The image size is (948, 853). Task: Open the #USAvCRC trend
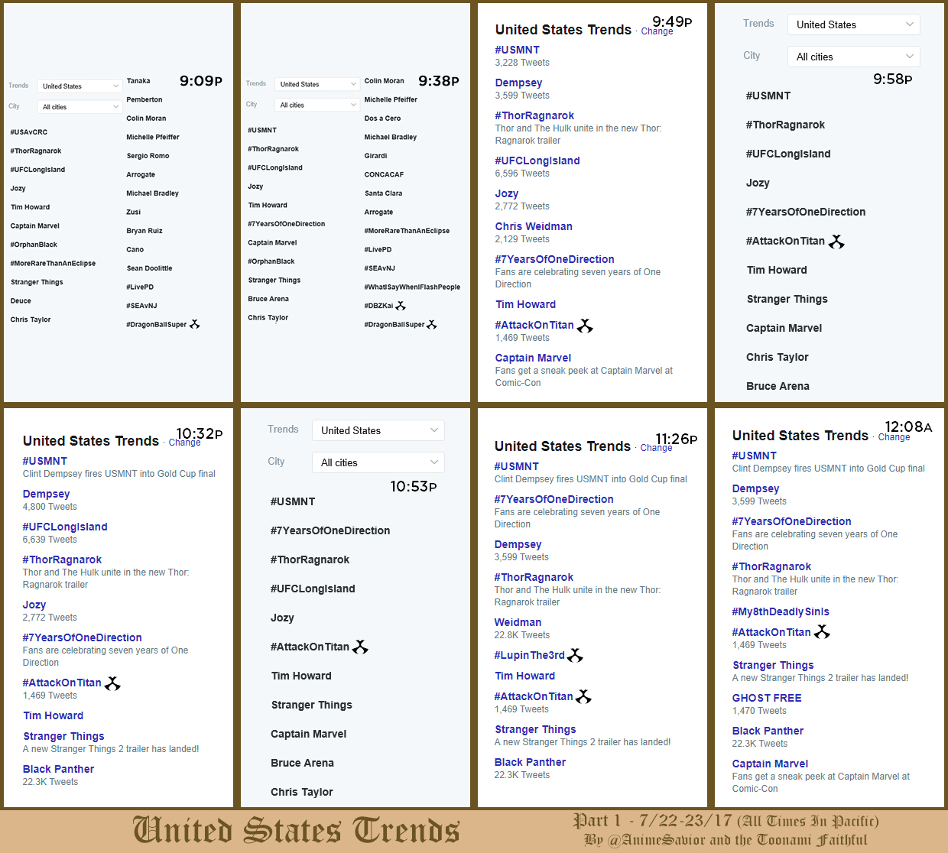tap(29, 132)
